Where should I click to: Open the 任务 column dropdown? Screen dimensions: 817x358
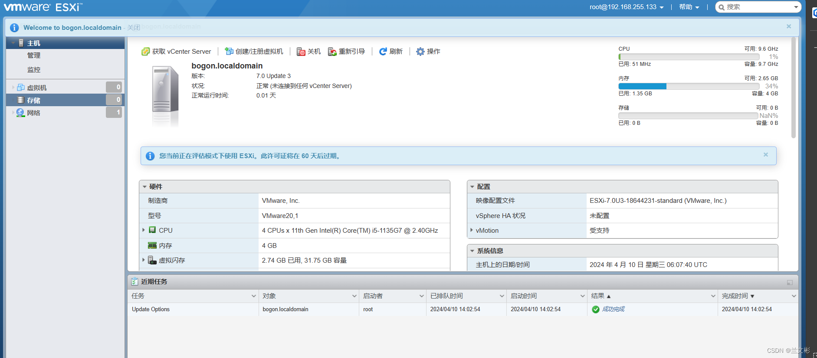254,296
